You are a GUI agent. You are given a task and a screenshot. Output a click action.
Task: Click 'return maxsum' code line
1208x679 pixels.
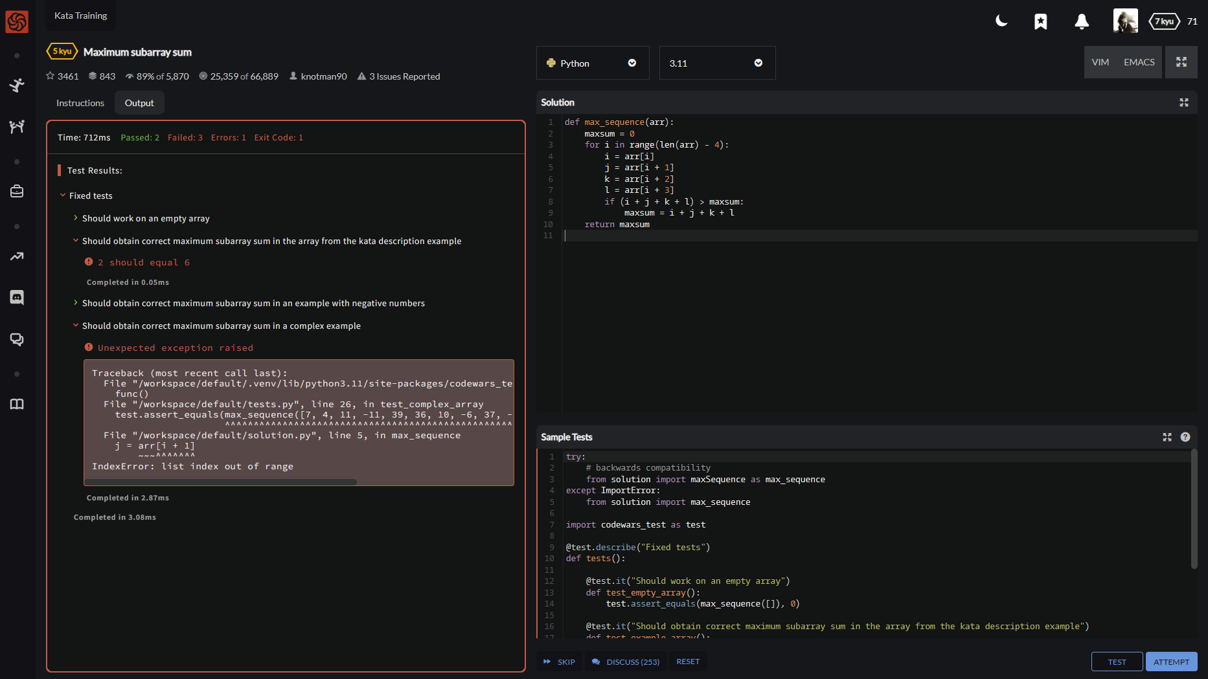click(617, 224)
